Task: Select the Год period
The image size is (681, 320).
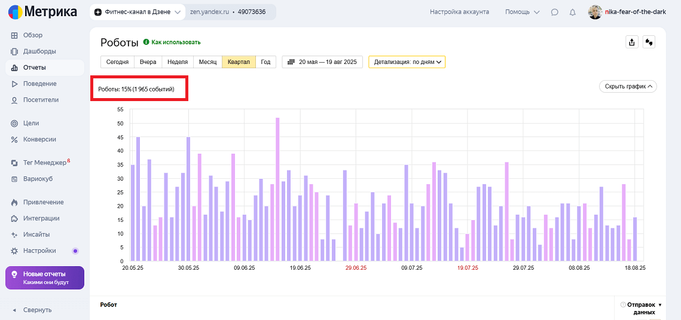Action: [x=265, y=62]
